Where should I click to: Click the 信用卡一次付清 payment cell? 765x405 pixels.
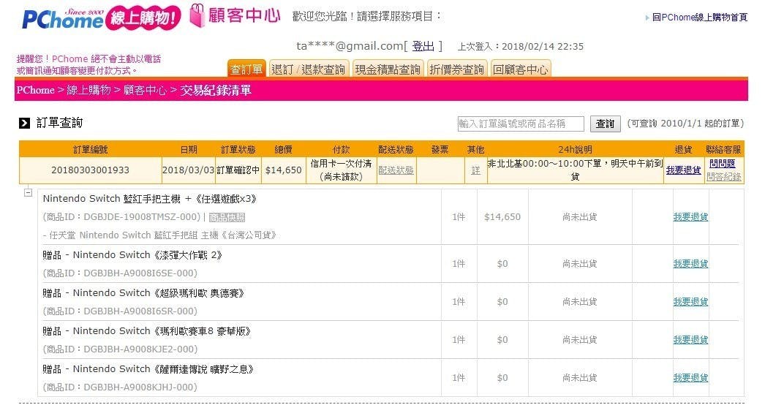(341, 170)
